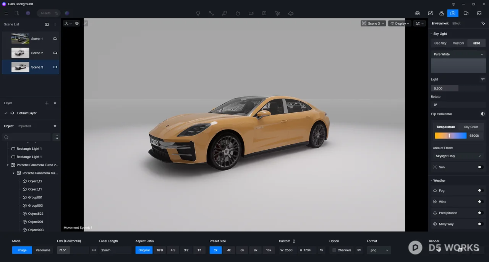The width and height of the screenshot is (489, 262).
Task: Add a new layer with plus icon
Action: click(47, 103)
